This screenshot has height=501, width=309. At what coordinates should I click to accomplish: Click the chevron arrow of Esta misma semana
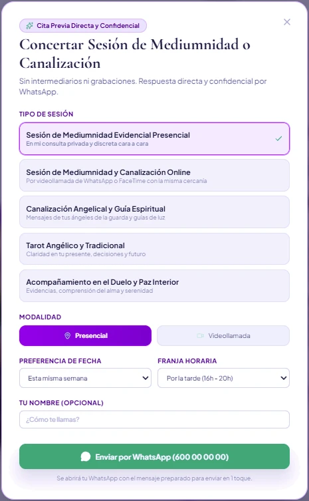pos(146,378)
